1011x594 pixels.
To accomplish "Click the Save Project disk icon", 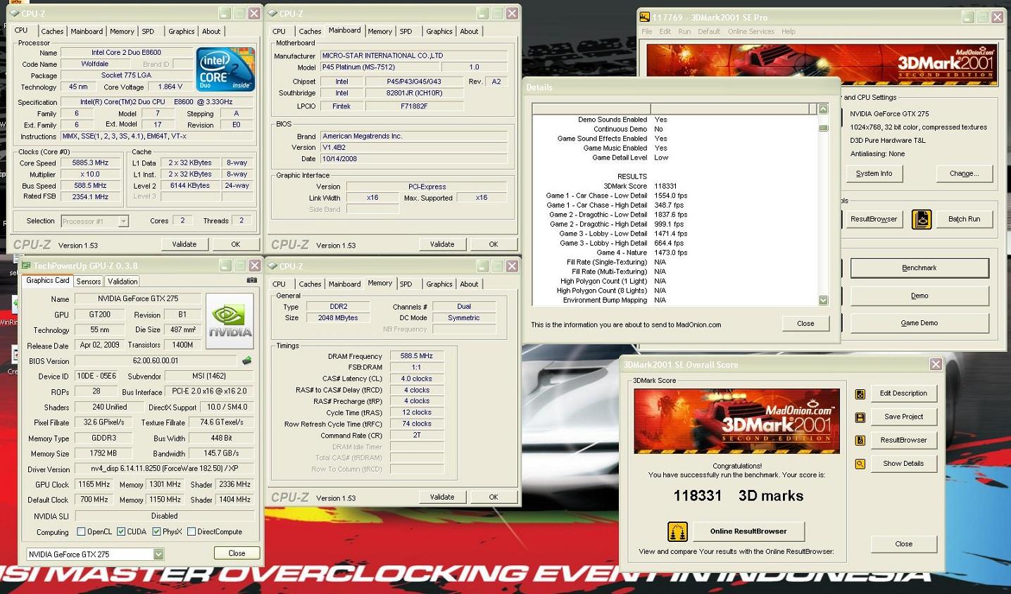I will point(860,417).
